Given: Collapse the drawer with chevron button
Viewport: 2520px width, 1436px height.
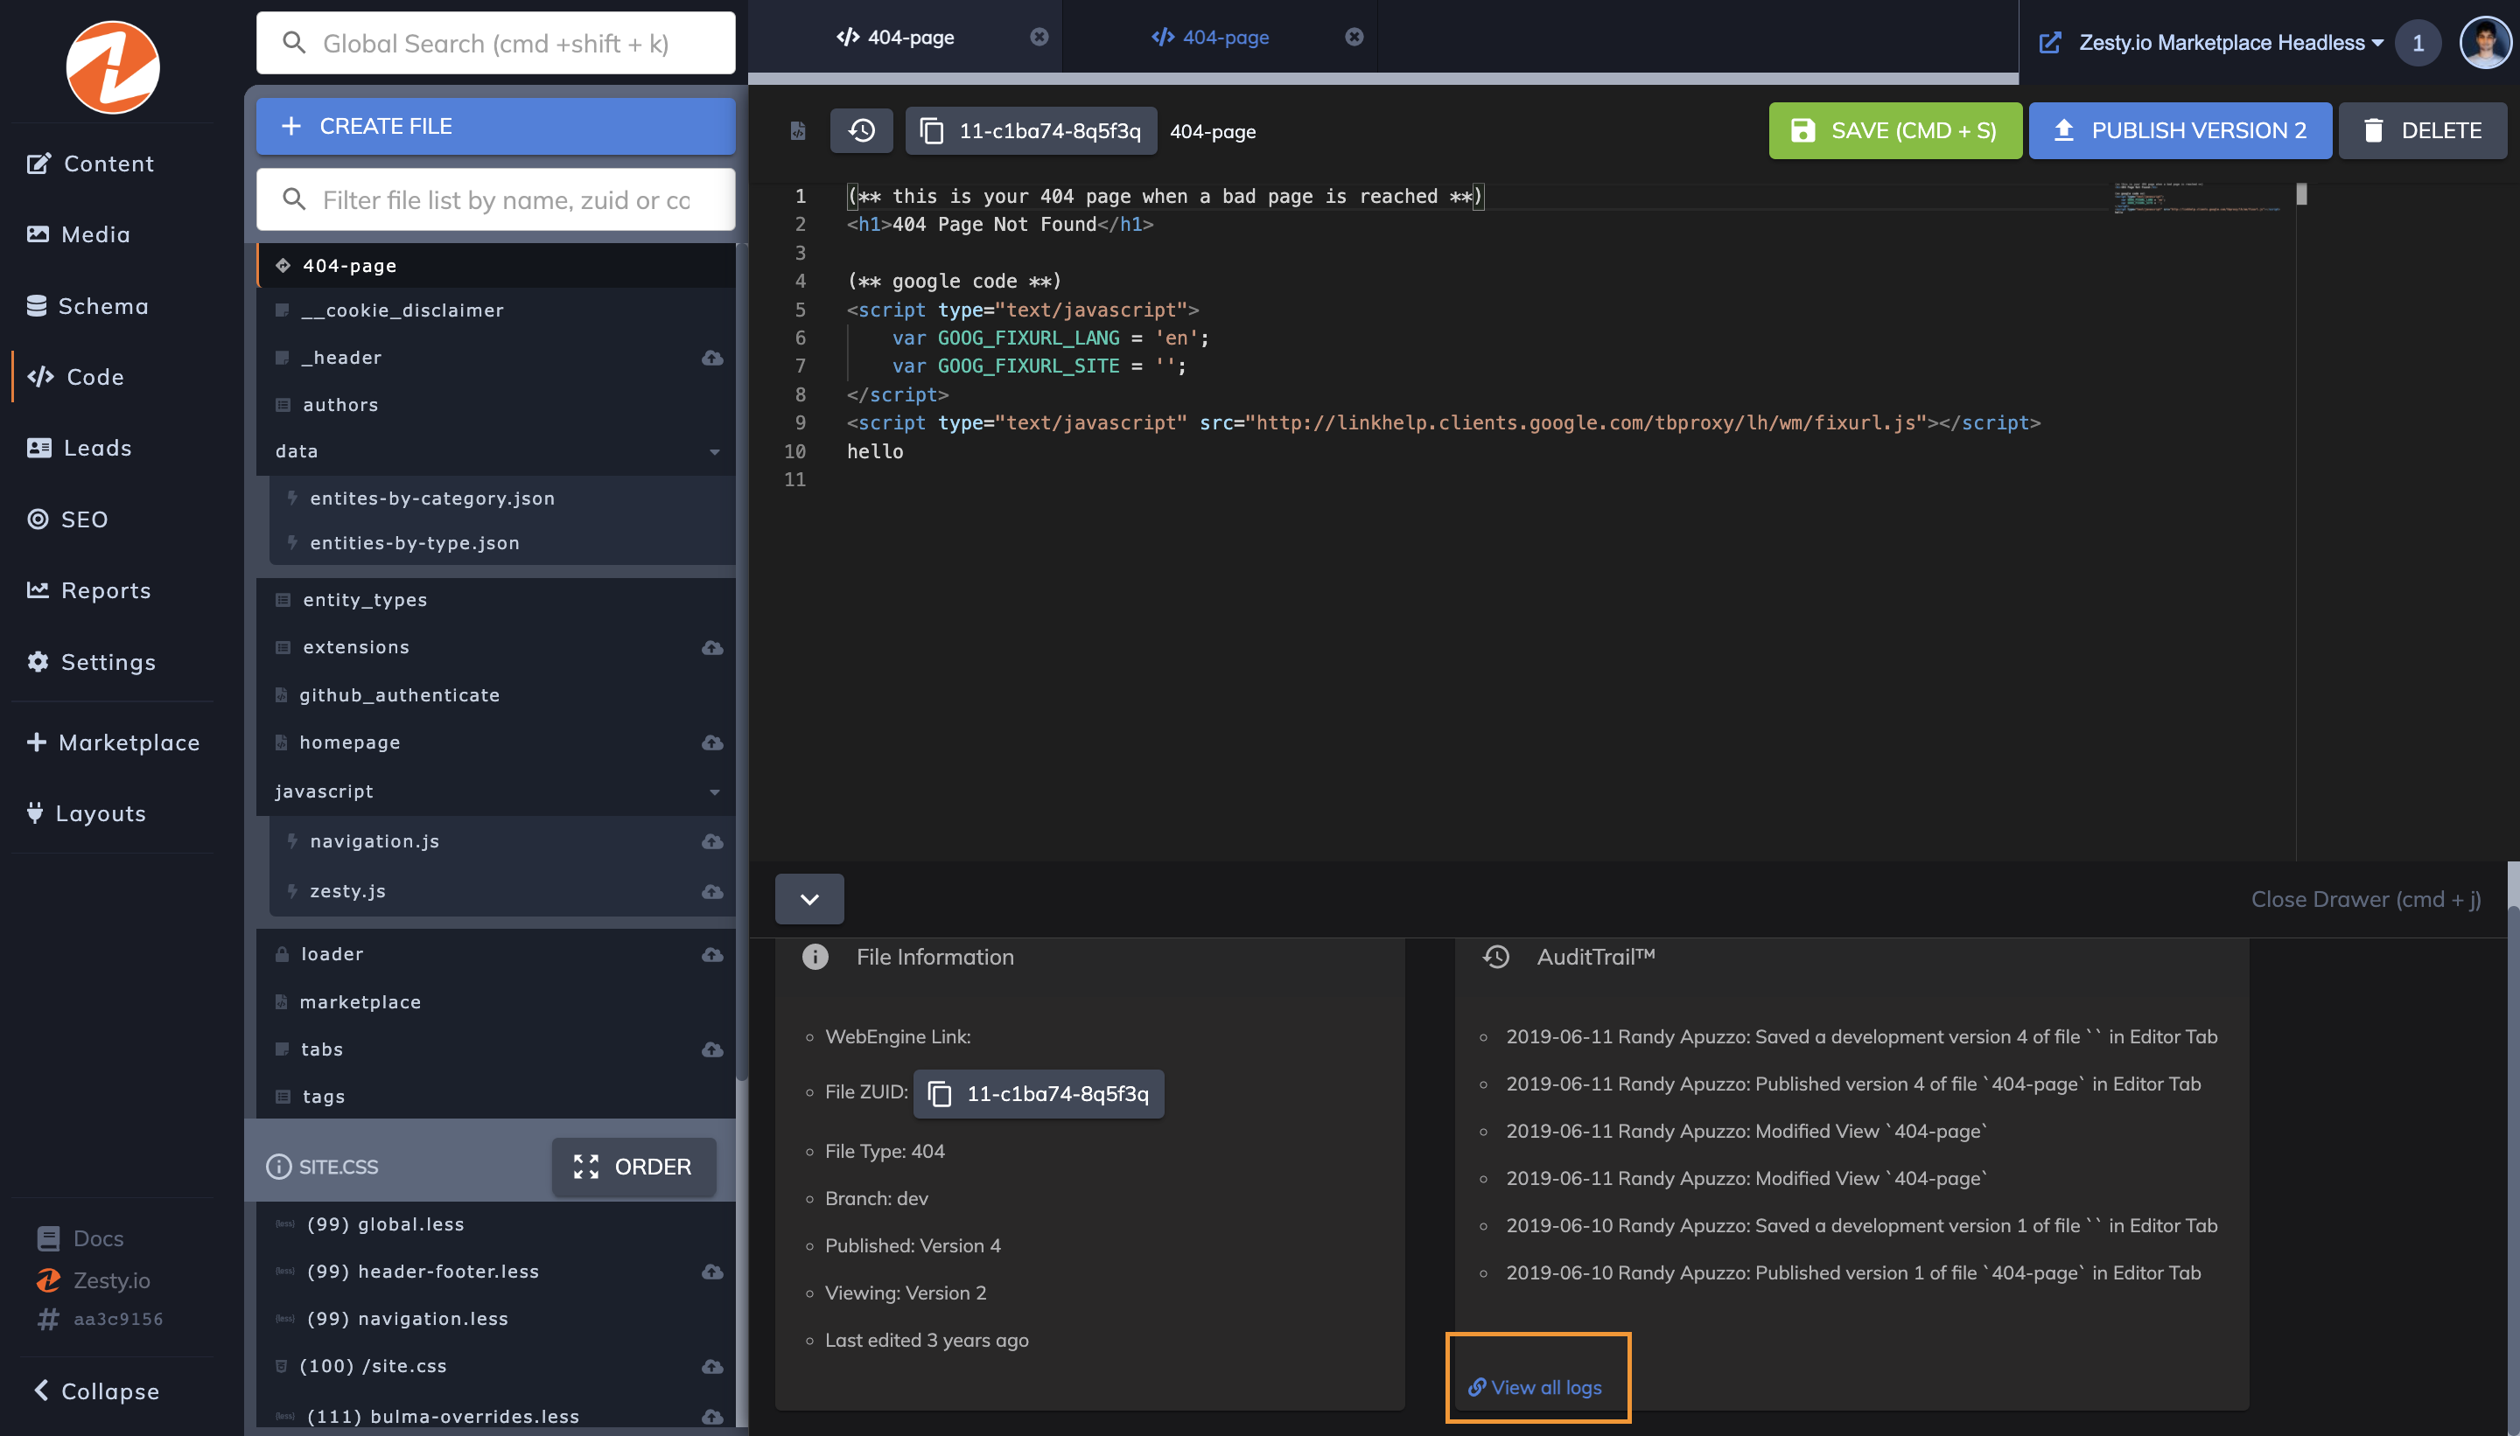Looking at the screenshot, I should coord(809,898).
